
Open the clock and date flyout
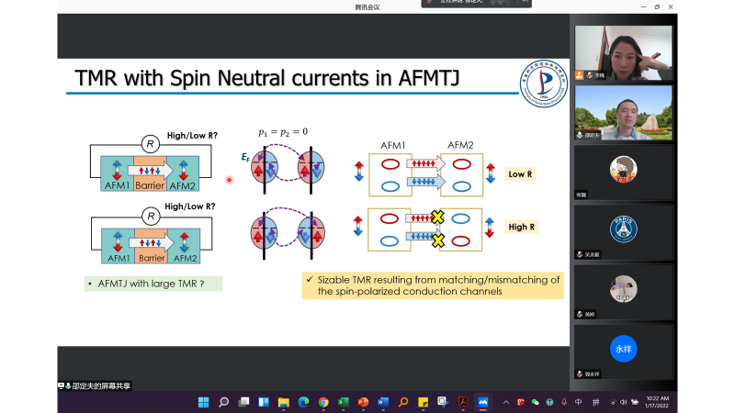[657, 402]
